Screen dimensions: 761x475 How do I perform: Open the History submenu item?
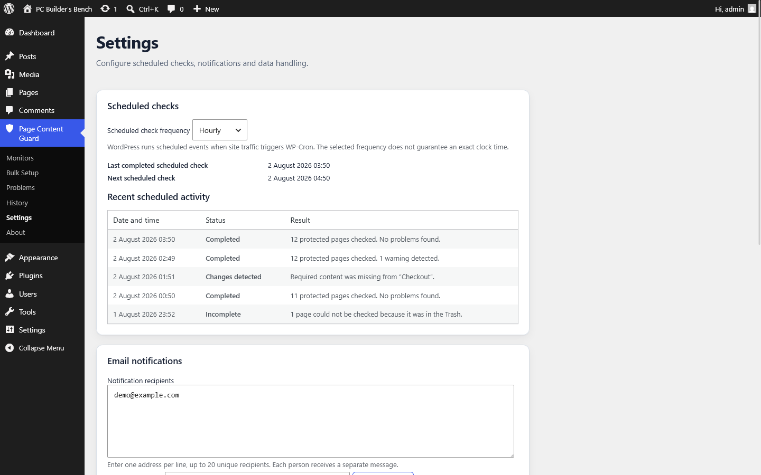[17, 203]
